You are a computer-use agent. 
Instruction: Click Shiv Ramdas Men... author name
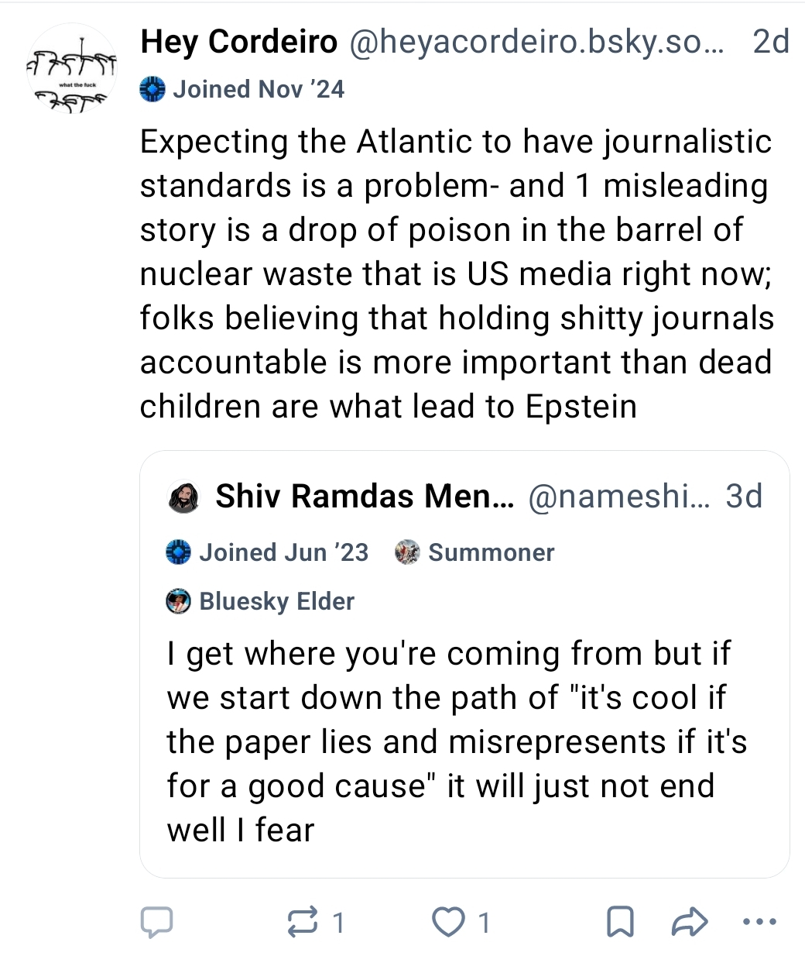[364, 497]
